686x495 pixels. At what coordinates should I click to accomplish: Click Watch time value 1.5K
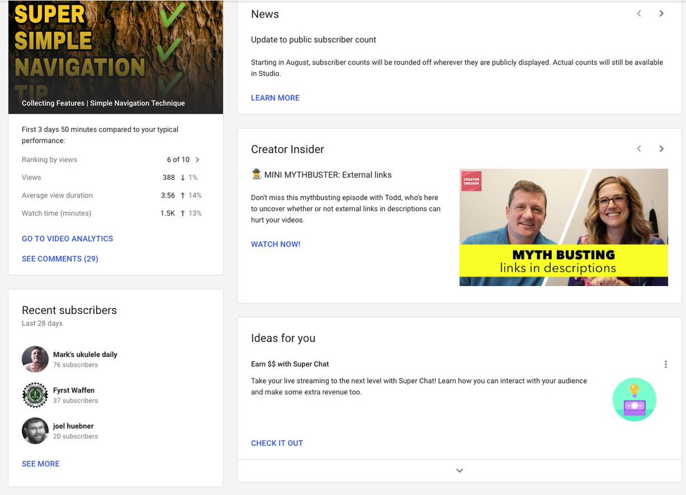coord(167,214)
